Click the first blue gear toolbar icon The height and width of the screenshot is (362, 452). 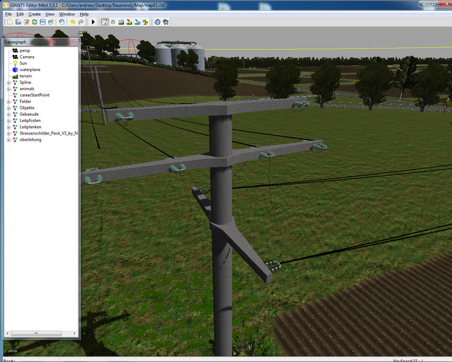tap(157, 22)
